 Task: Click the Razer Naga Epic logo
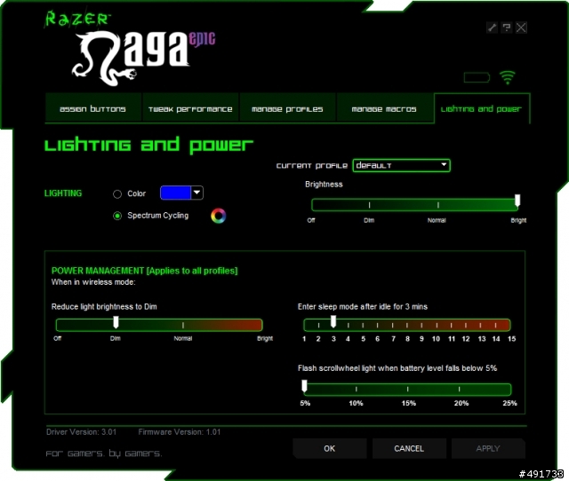pos(144,58)
